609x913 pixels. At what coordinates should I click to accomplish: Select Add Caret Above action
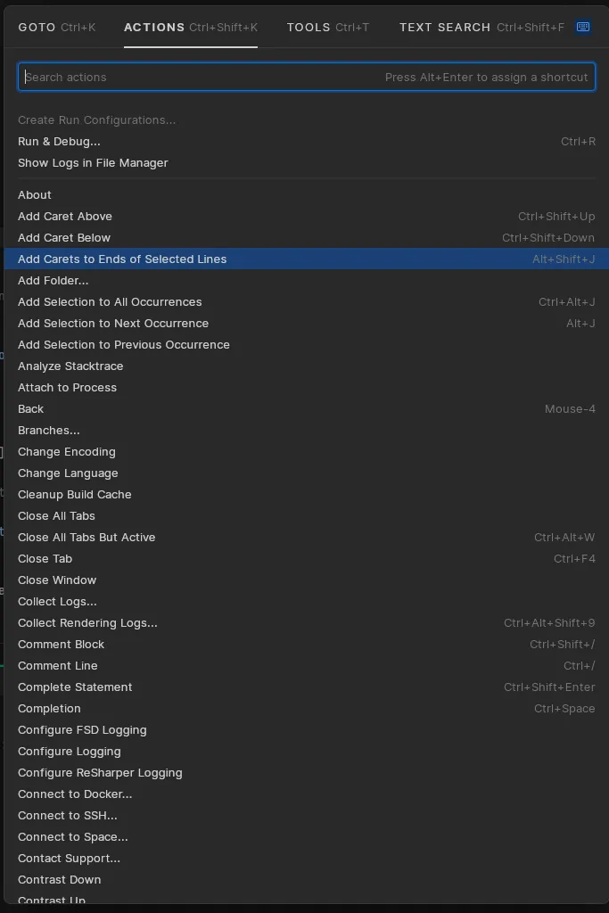(65, 217)
